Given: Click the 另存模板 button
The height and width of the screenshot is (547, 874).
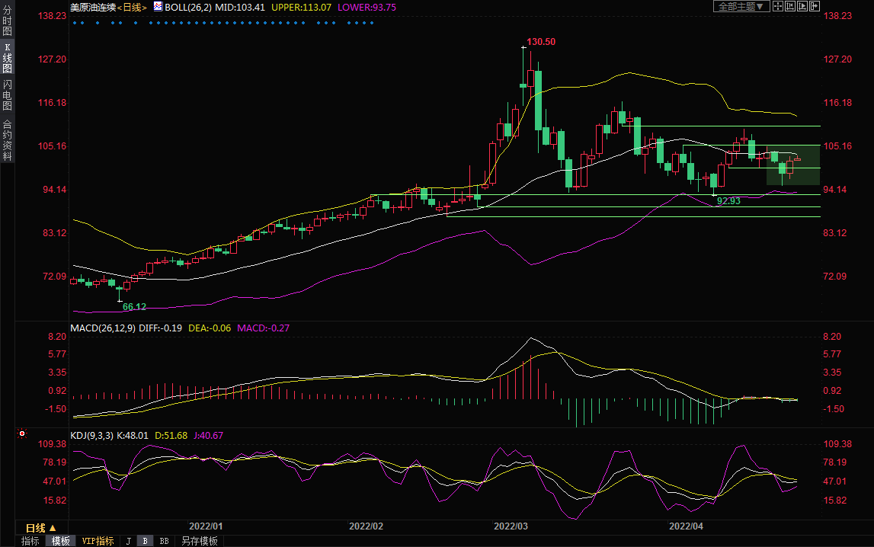Looking at the screenshot, I should 199,541.
